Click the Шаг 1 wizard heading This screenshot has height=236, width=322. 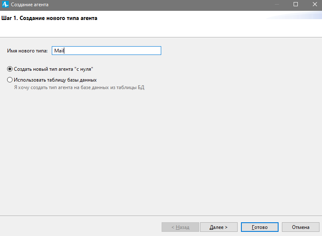(x=49, y=18)
